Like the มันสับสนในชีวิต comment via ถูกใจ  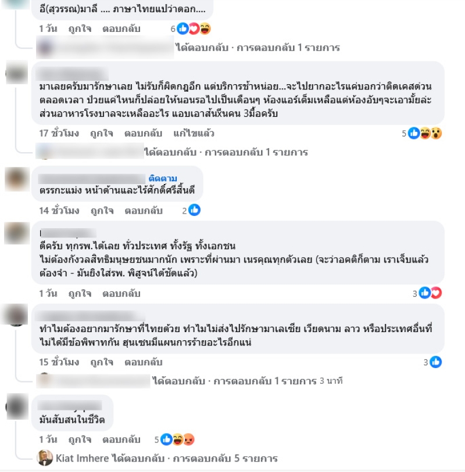(80, 439)
